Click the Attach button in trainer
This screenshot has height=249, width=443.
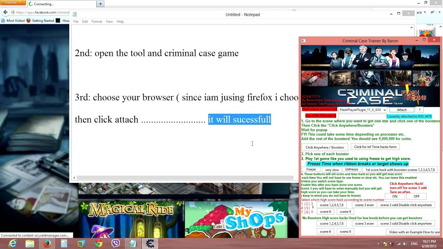pos(401,110)
